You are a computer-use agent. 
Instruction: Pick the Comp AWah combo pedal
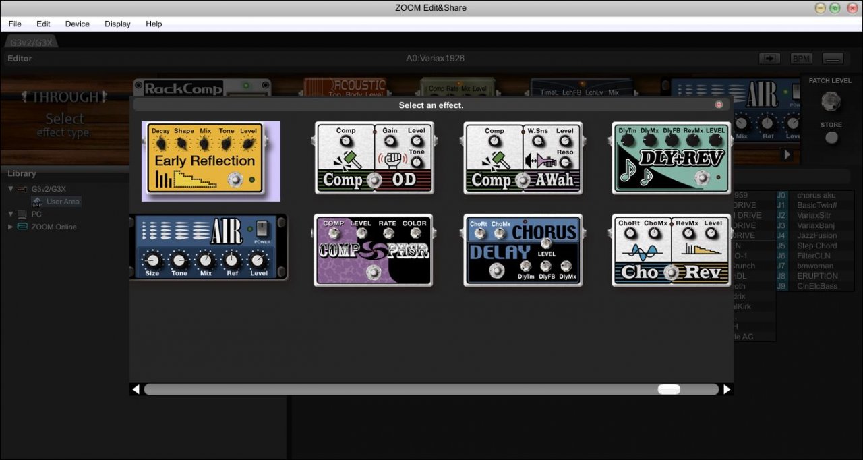click(x=523, y=159)
